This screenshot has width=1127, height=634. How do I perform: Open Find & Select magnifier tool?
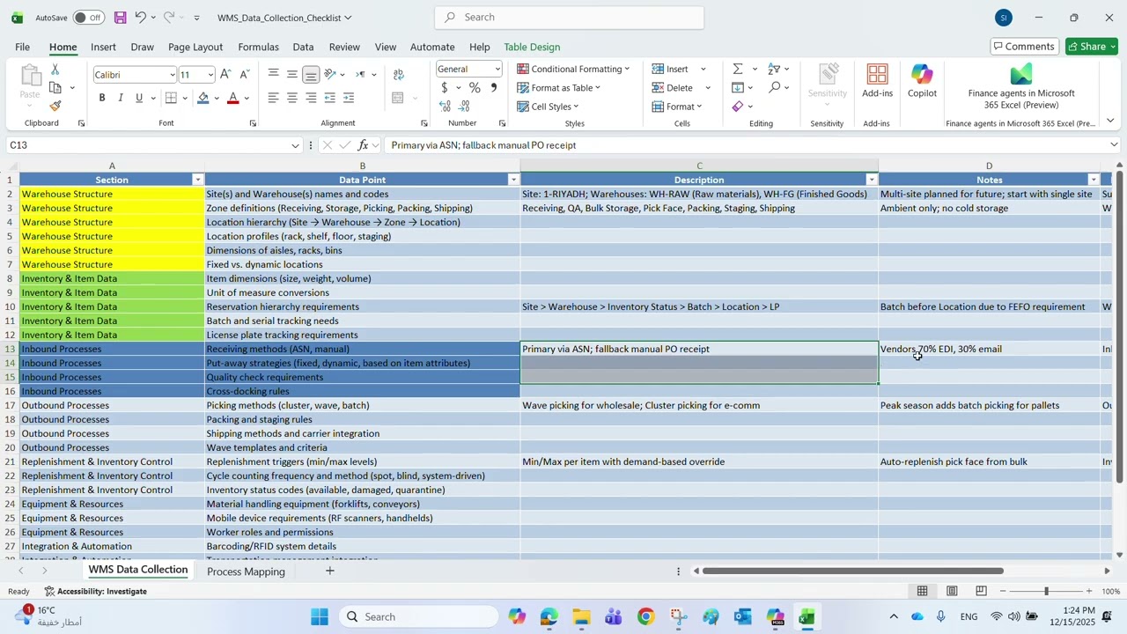coord(774,87)
